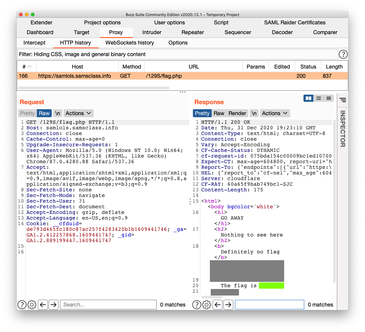The width and height of the screenshot is (365, 332).
Task: Expand the Request Actions dropdown
Action: point(78,113)
